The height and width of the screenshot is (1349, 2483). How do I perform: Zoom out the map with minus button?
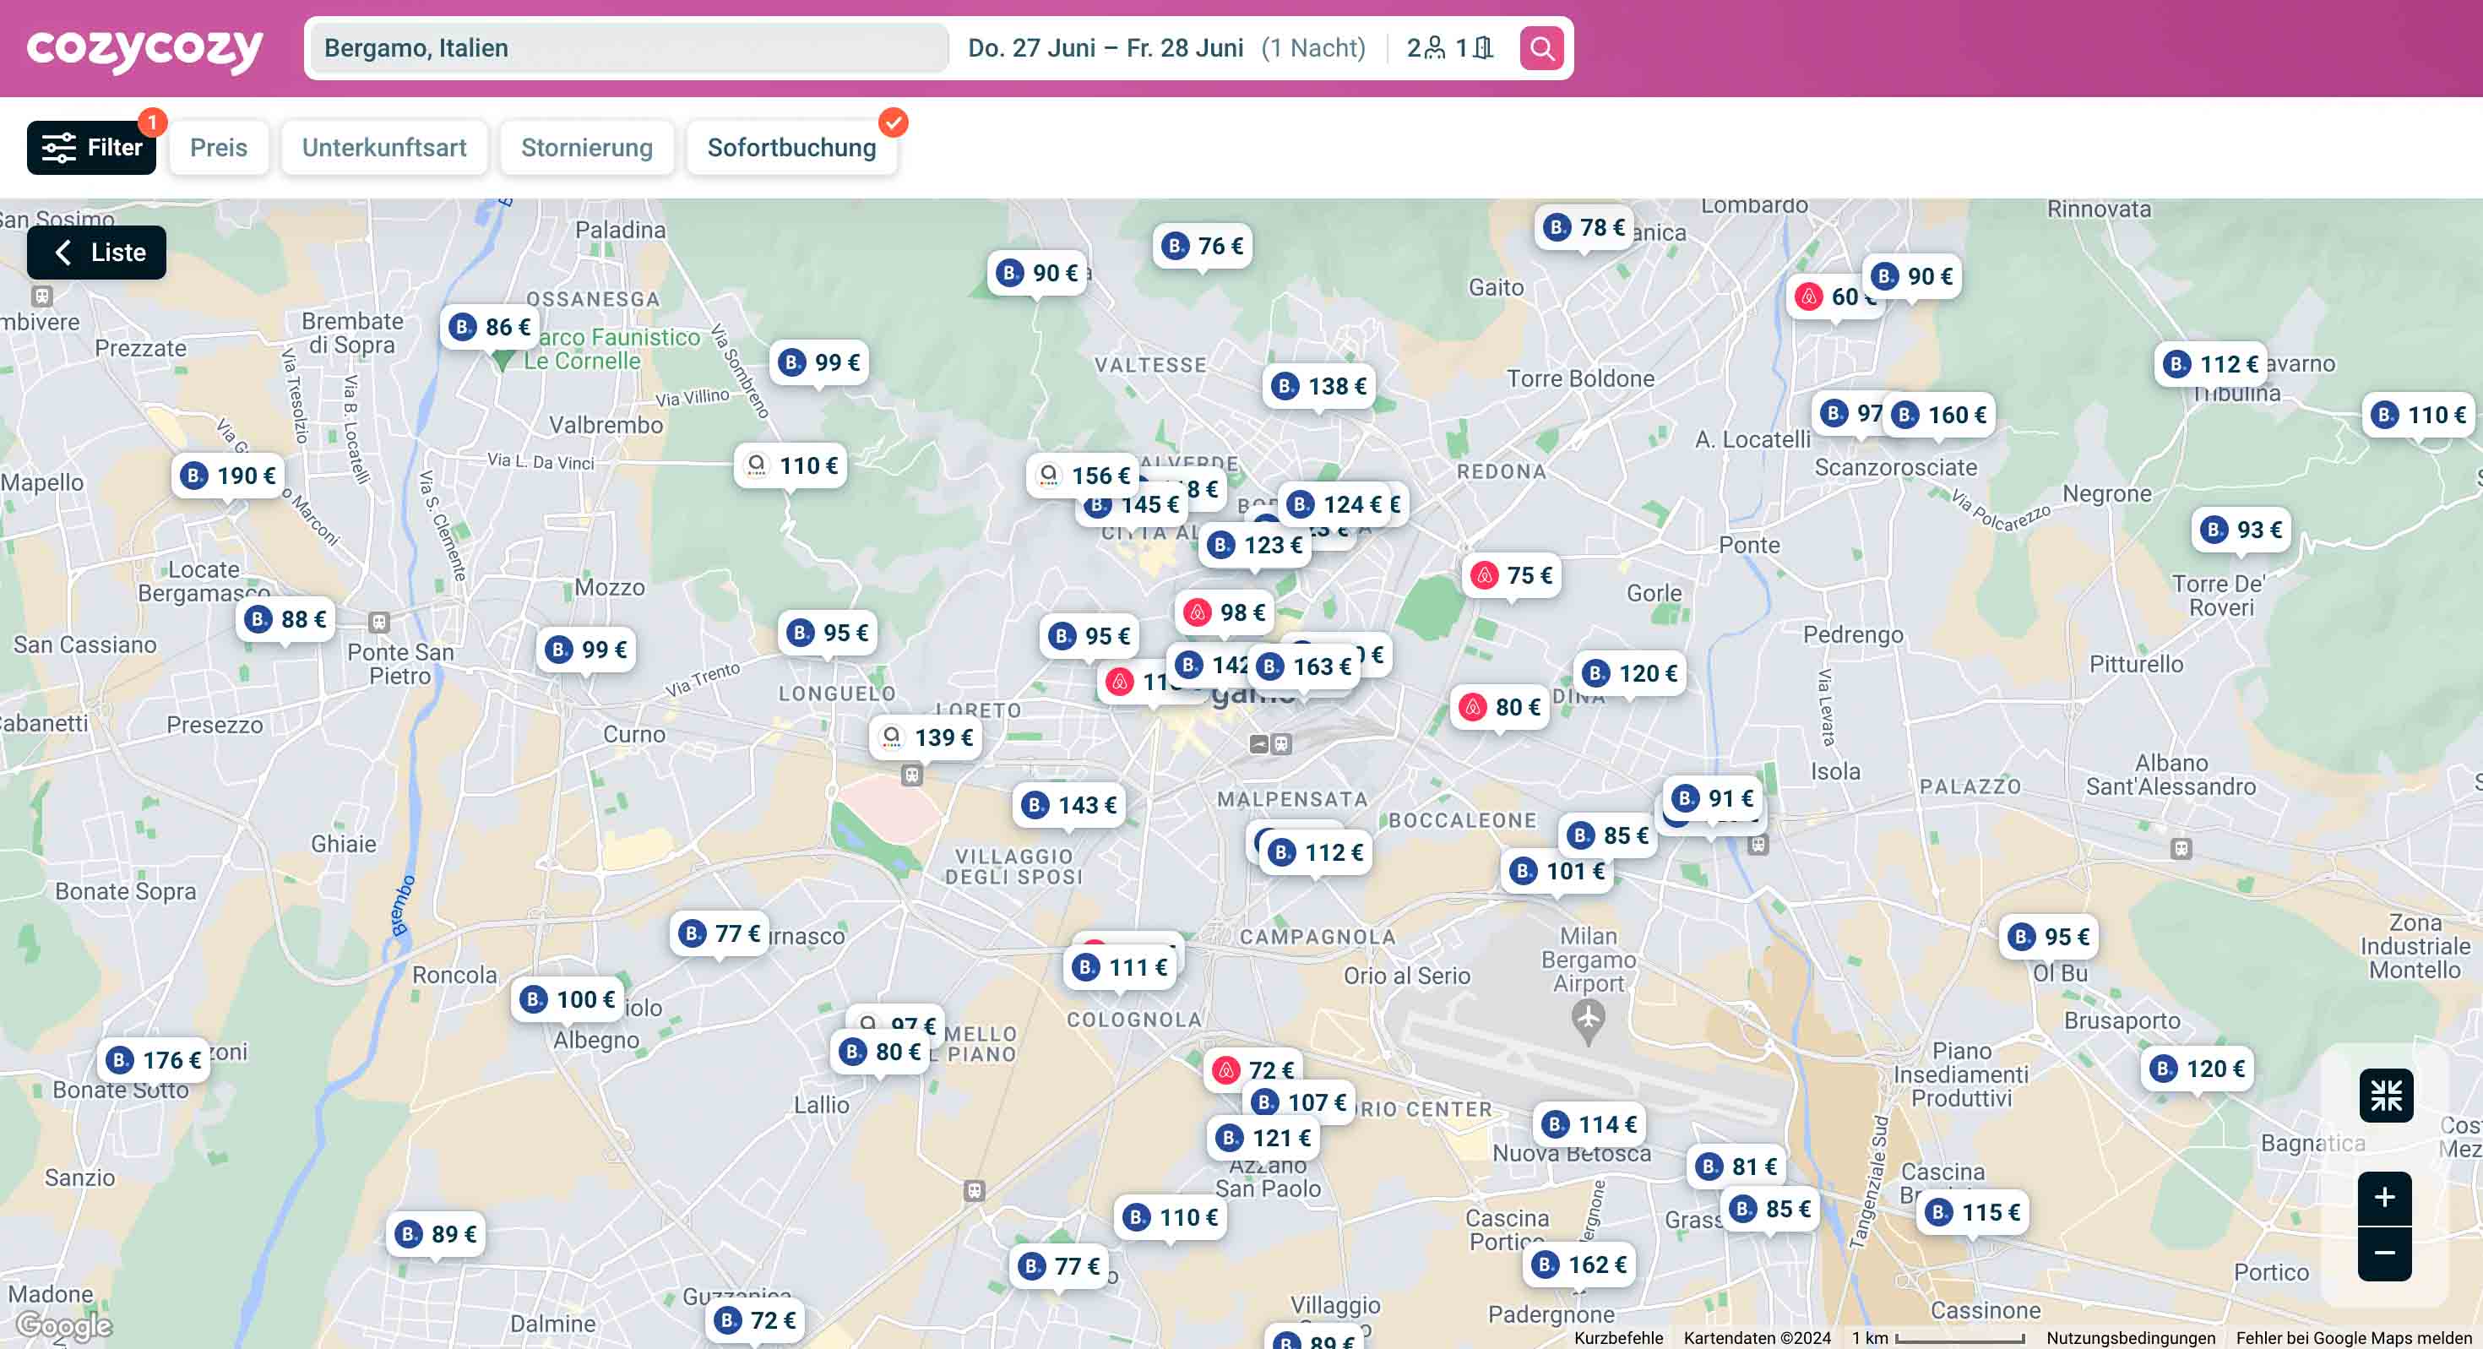point(2385,1254)
